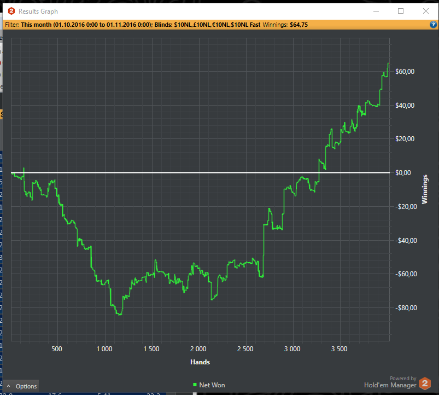
Task: Click the Options caret arrow
Action: pyautogui.click(x=9, y=386)
